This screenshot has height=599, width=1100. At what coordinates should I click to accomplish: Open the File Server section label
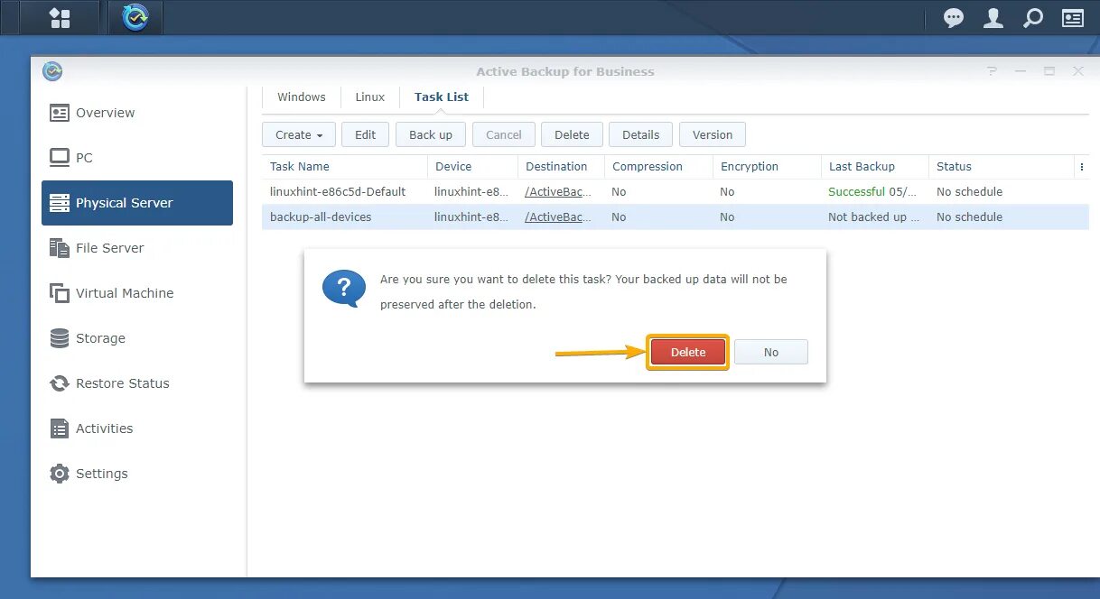tap(110, 248)
